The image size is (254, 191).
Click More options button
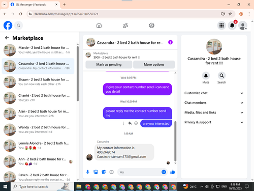pyautogui.click(x=154, y=65)
